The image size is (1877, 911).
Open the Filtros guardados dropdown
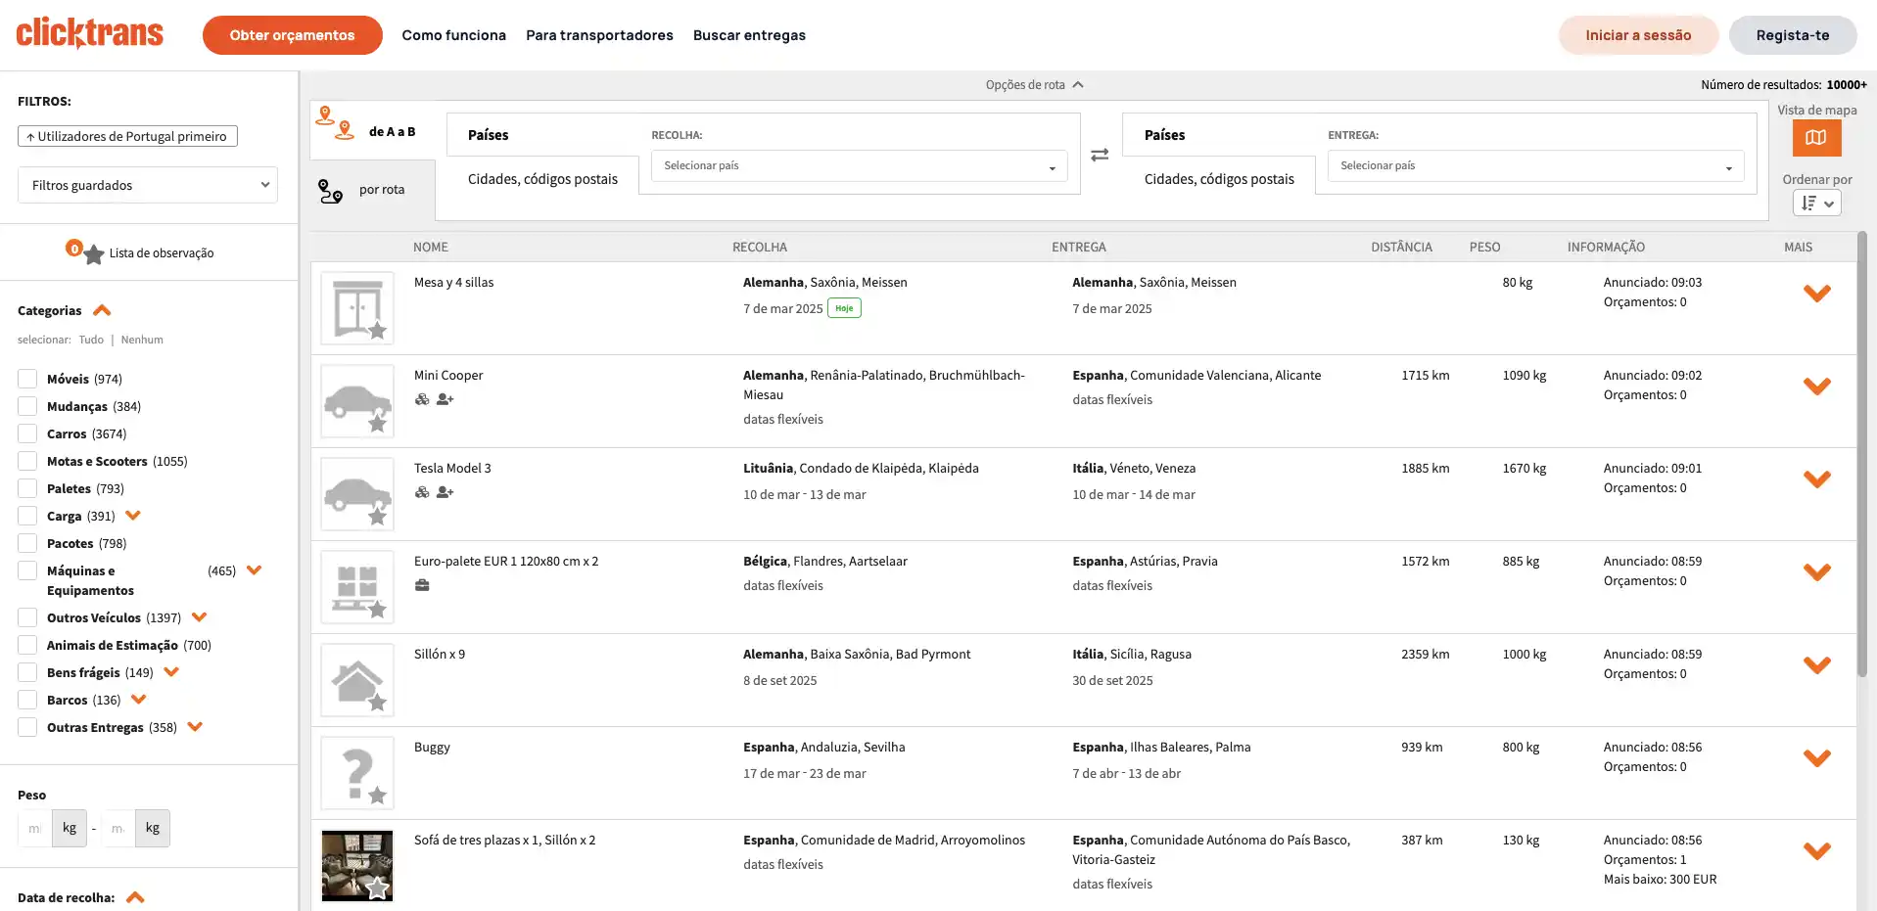(148, 185)
